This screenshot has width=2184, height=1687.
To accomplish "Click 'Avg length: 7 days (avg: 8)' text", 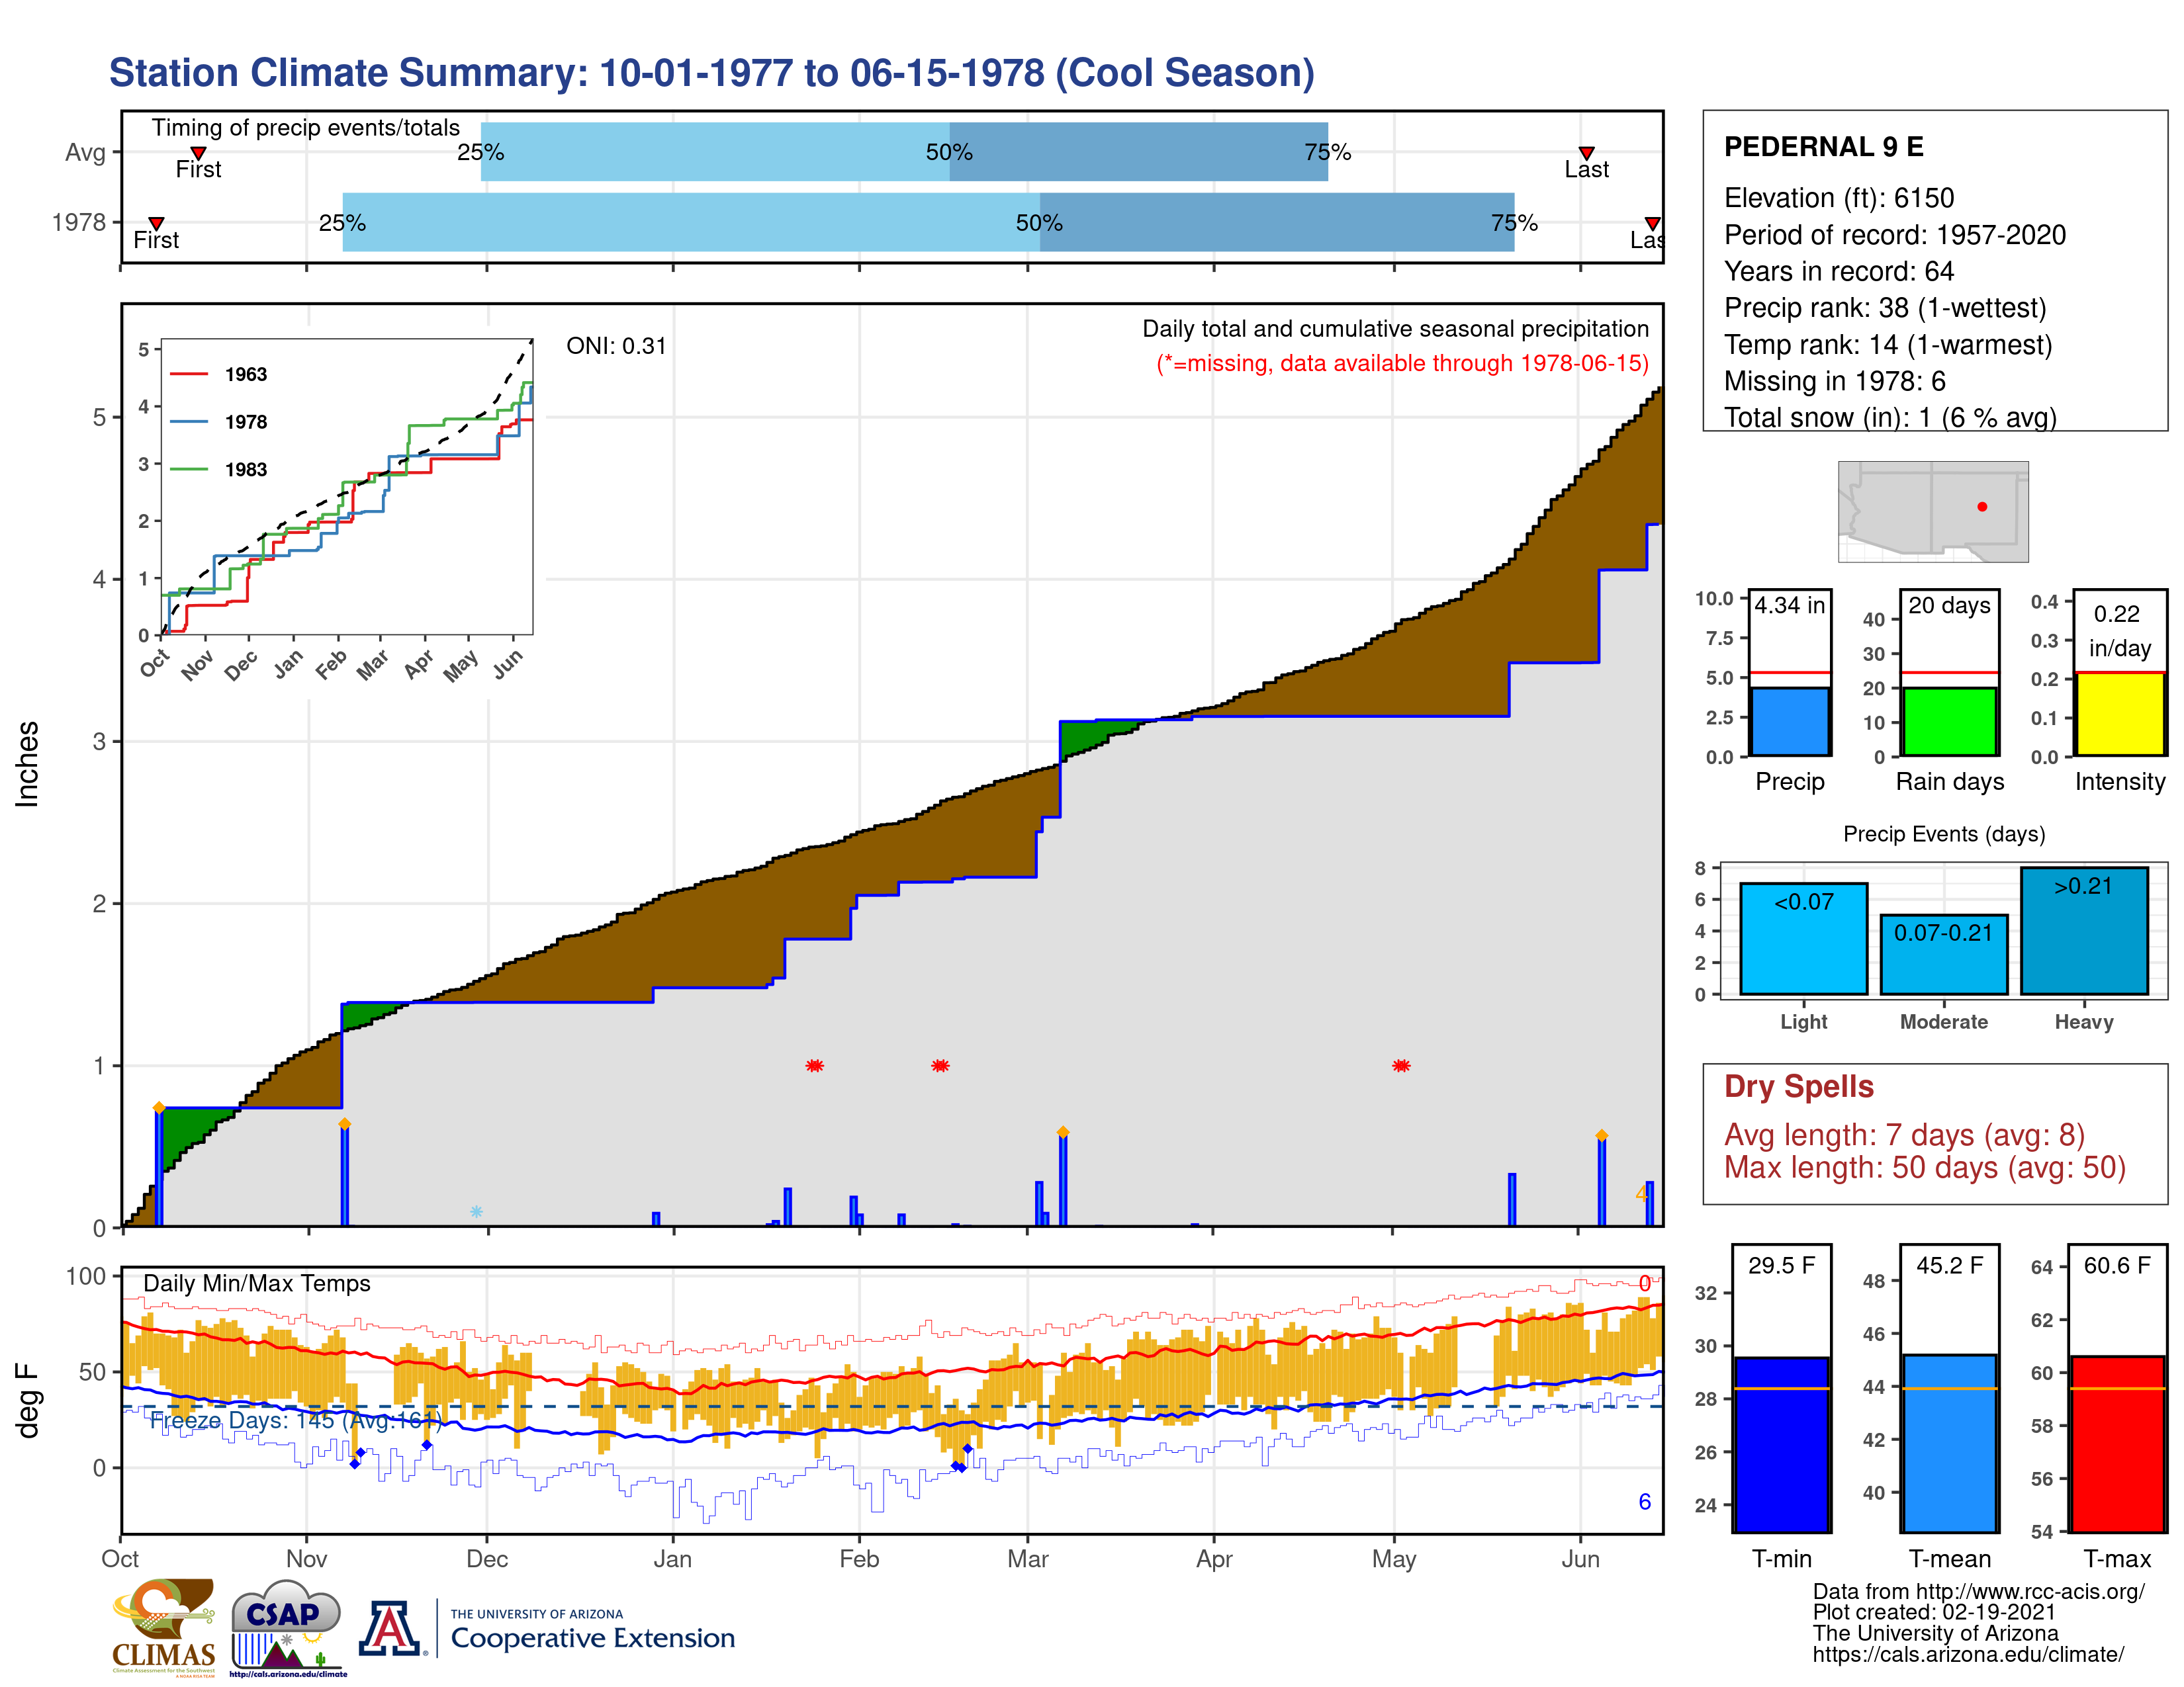I will pos(1905,1135).
